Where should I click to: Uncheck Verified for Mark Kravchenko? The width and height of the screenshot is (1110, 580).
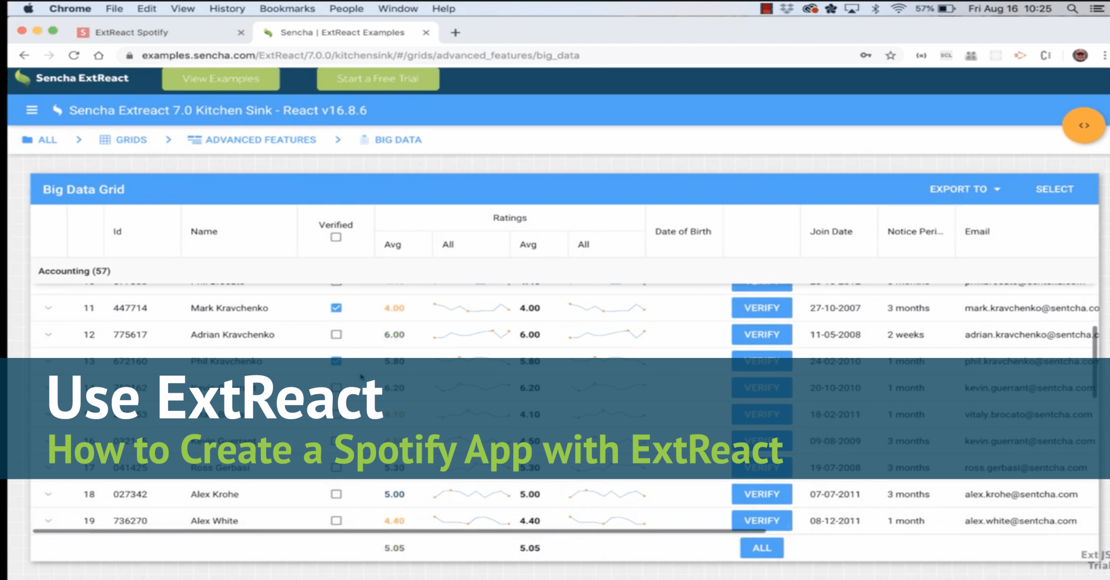point(336,308)
